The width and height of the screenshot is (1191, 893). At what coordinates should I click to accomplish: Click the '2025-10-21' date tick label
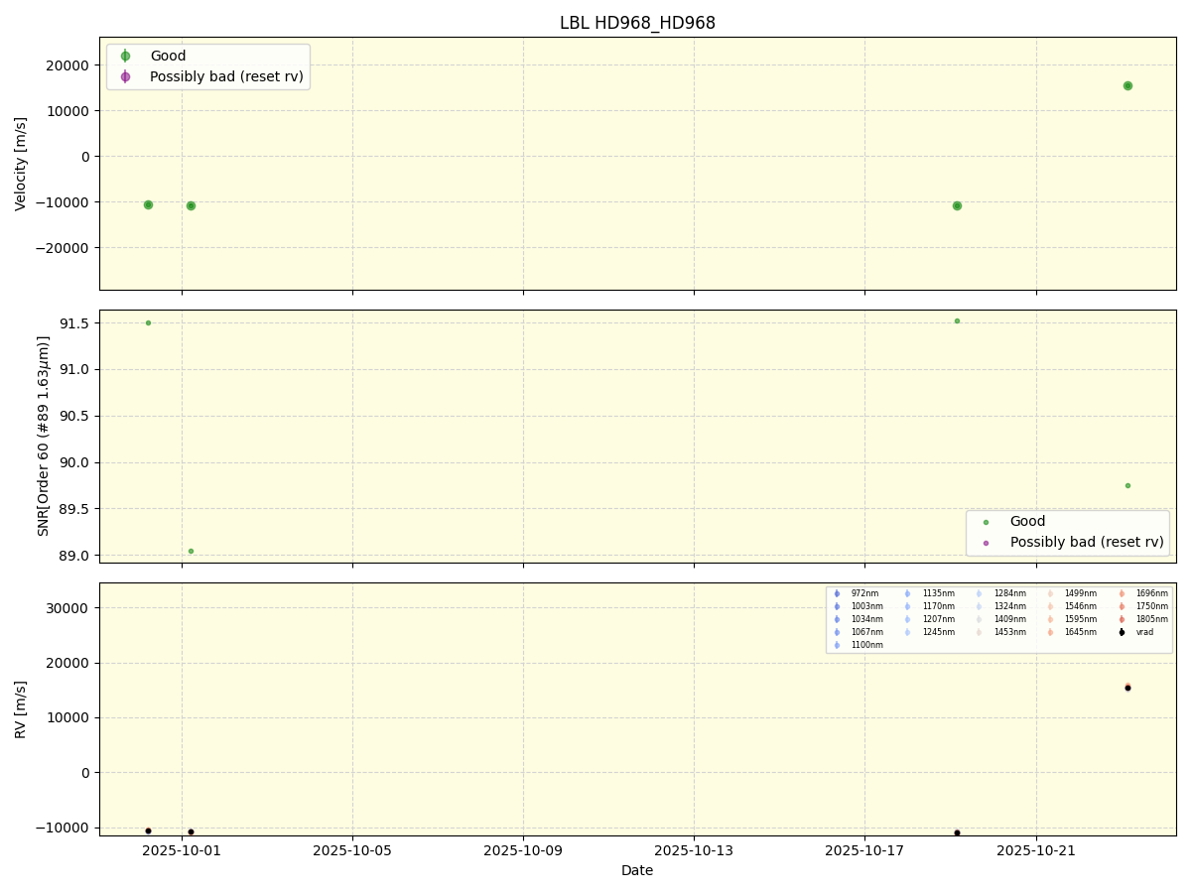pyautogui.click(x=1036, y=850)
